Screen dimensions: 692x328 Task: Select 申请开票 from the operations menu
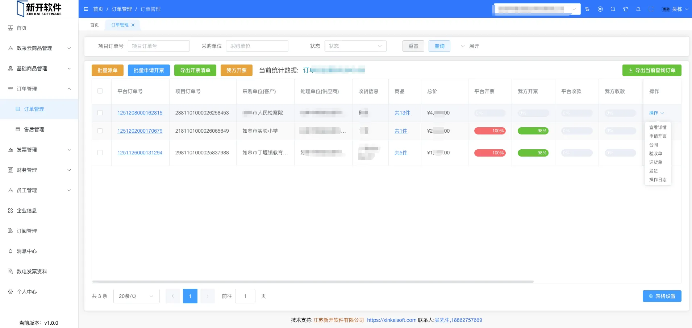click(658, 136)
